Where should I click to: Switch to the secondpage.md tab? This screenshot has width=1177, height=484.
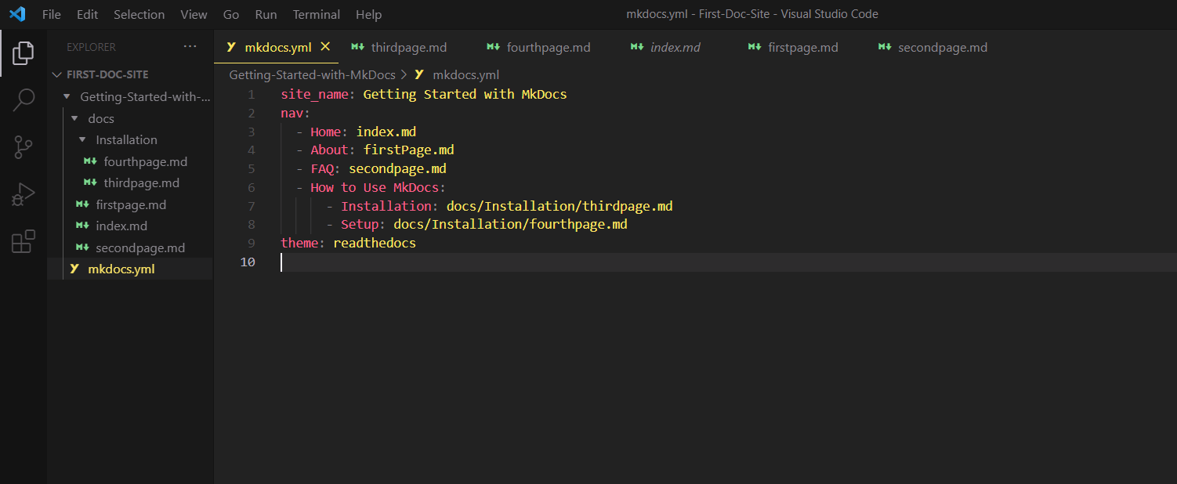click(941, 47)
